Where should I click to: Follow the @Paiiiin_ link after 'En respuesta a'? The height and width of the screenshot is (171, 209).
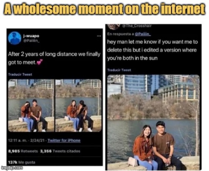pyautogui.click(x=143, y=34)
